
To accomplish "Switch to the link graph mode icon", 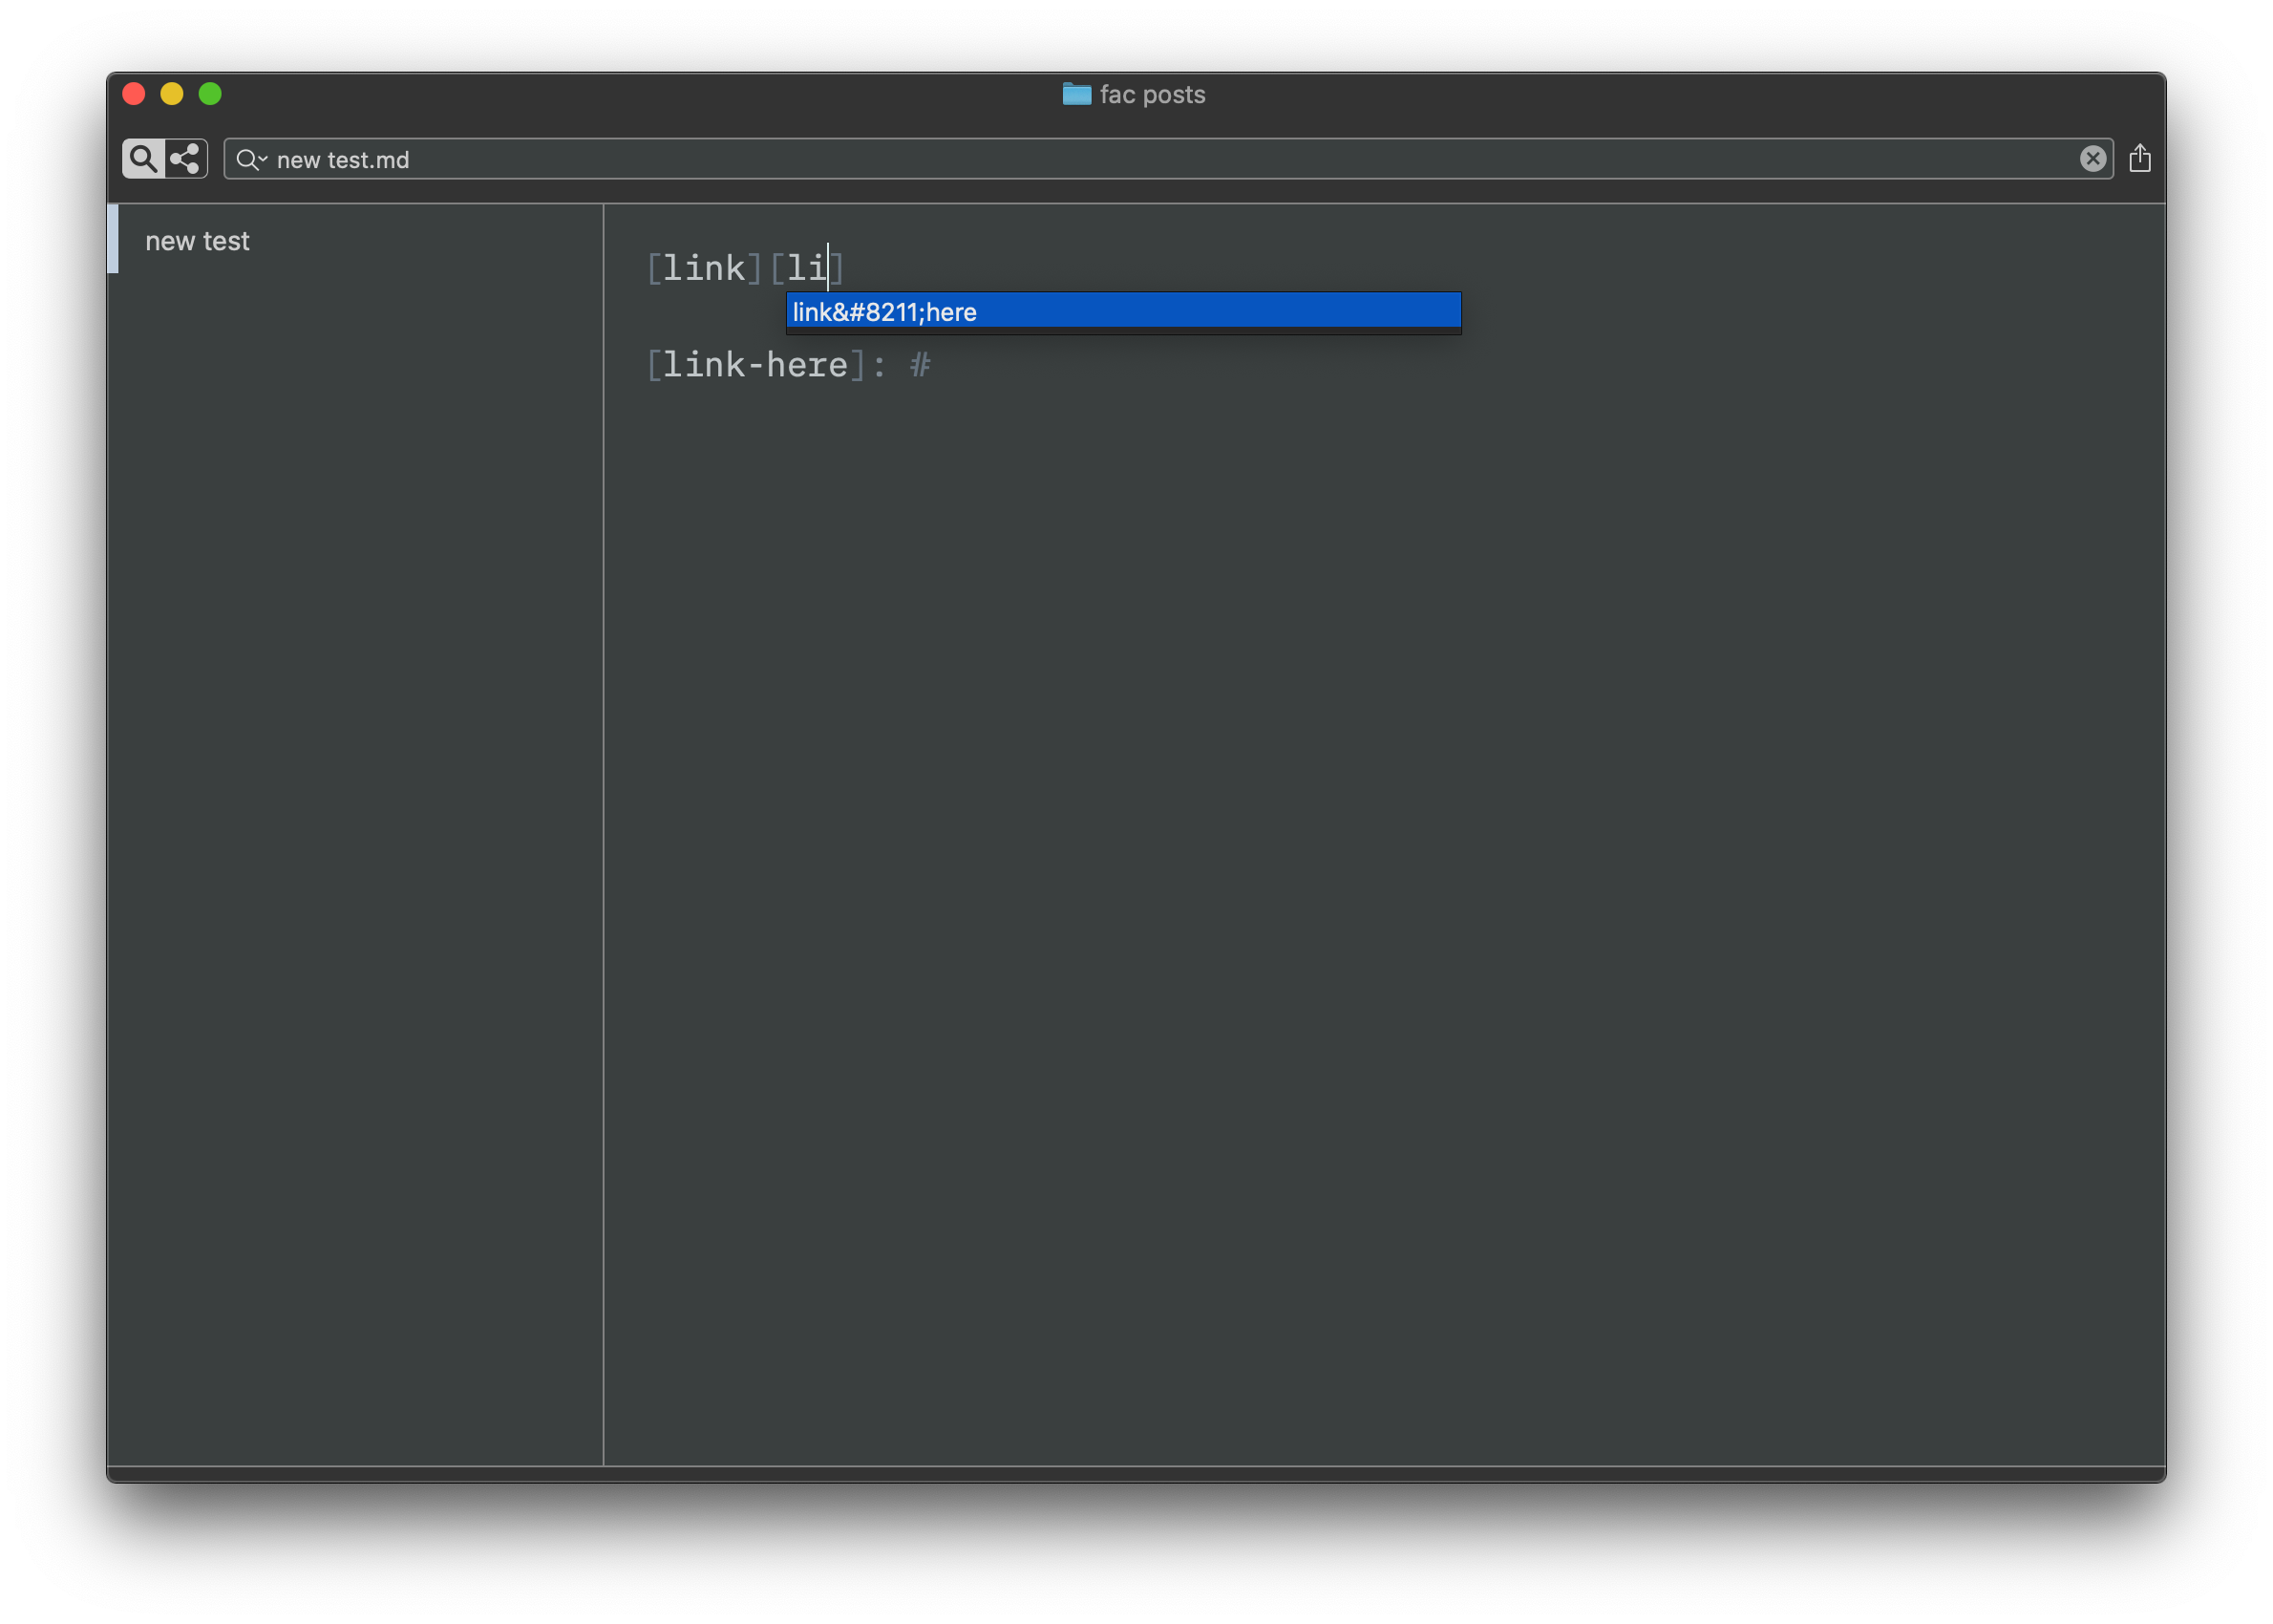I will click(x=186, y=159).
